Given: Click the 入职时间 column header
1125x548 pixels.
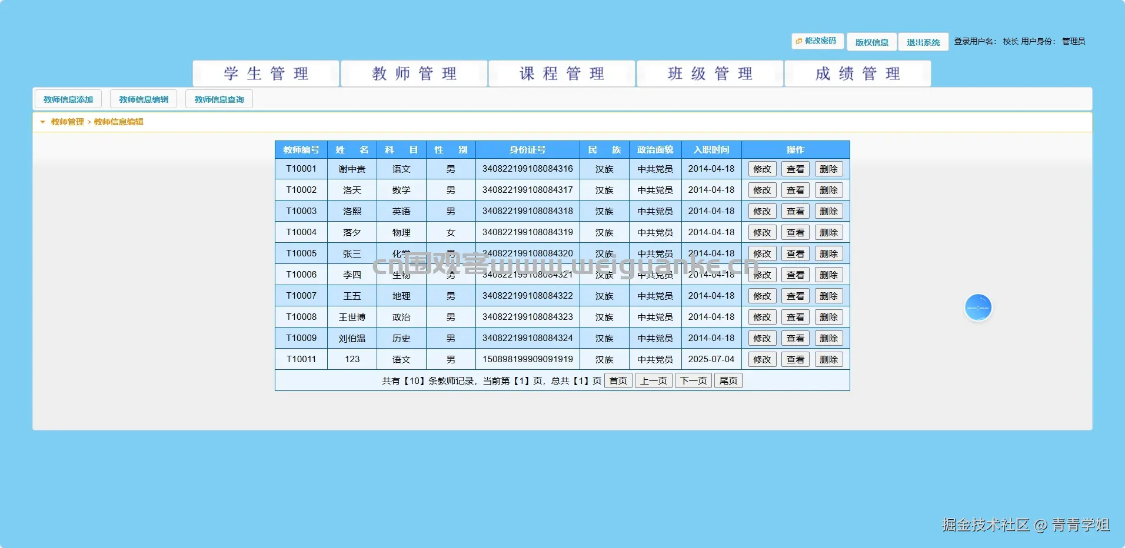Looking at the screenshot, I should coord(711,150).
